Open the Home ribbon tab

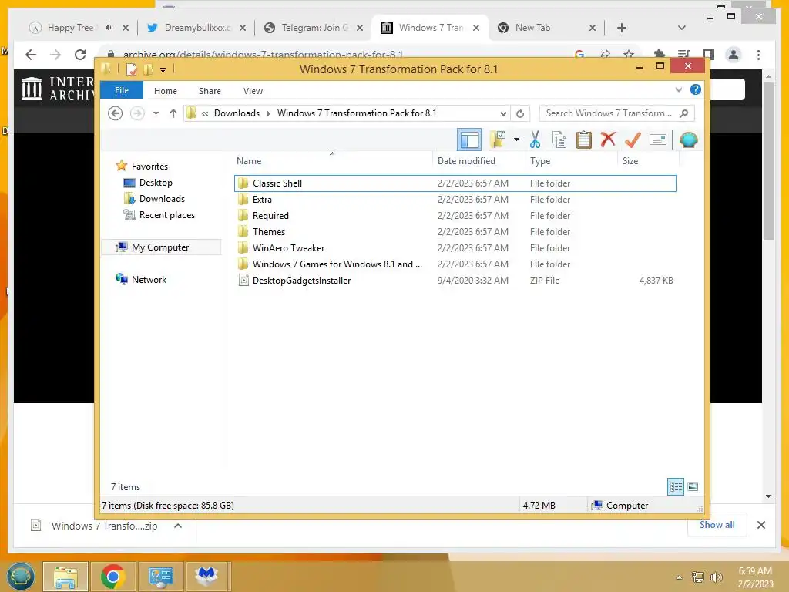[x=166, y=91]
